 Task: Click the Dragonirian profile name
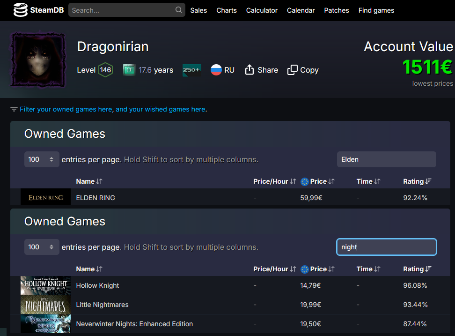point(113,46)
